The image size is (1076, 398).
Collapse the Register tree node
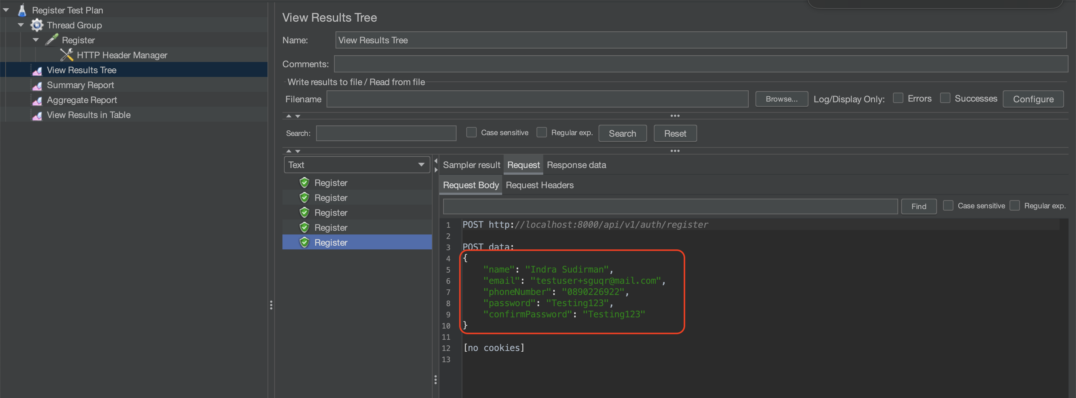[35, 40]
